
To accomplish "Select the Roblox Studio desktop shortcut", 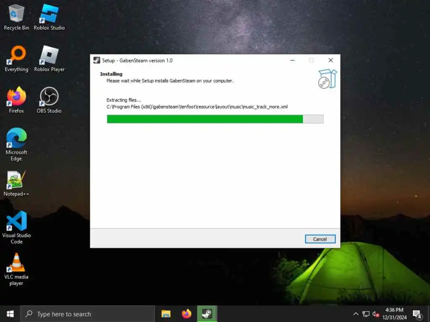I will click(50, 17).
